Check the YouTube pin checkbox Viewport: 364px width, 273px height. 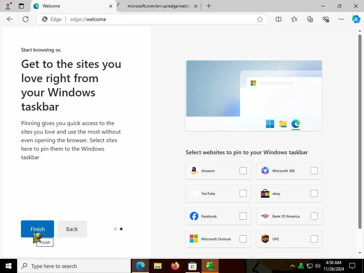tap(243, 193)
